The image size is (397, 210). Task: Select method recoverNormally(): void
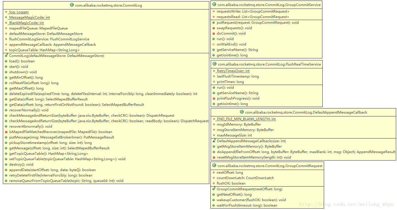coord(29,110)
